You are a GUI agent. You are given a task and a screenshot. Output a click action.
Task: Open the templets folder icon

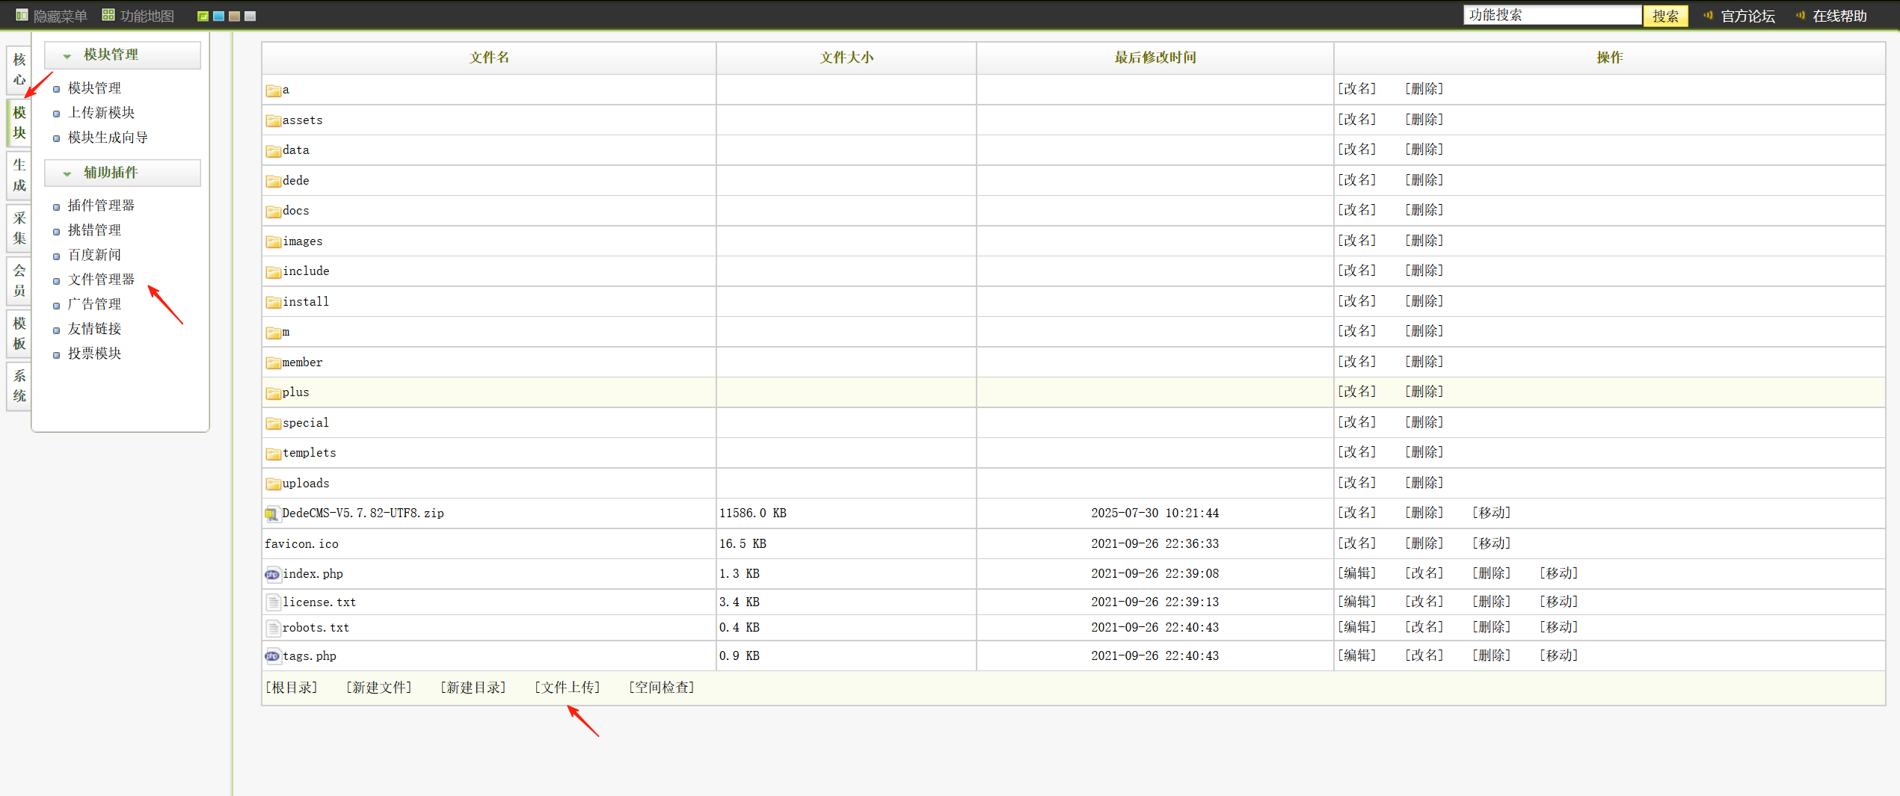point(273,454)
